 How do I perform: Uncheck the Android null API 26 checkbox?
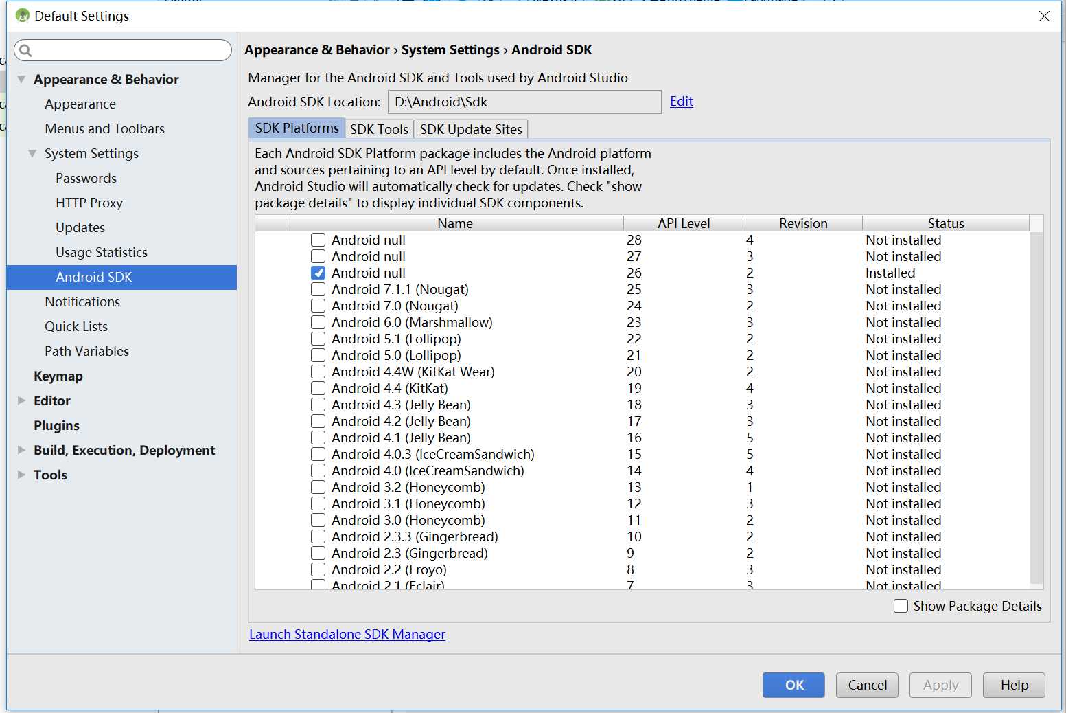[318, 273]
